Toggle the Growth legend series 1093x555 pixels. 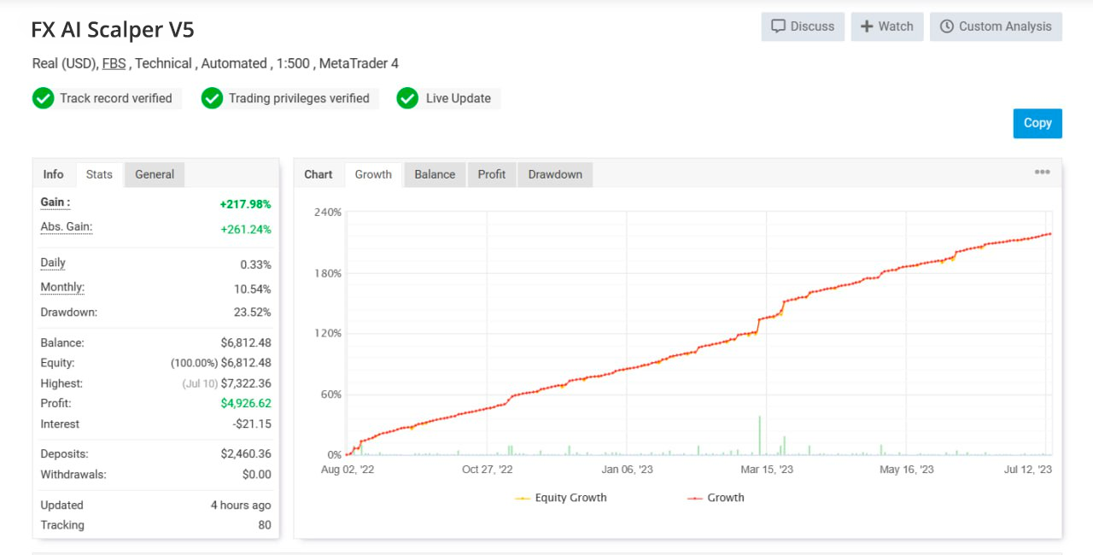click(716, 498)
